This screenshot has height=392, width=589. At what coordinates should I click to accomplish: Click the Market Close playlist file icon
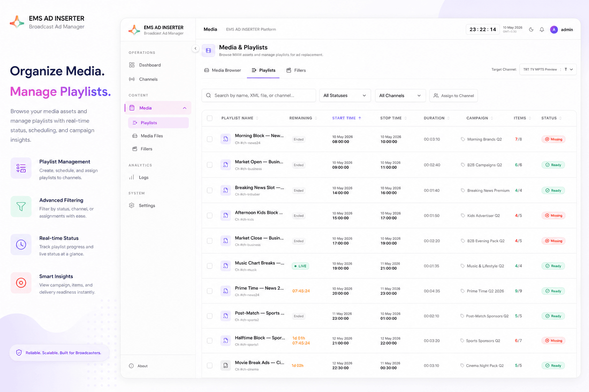tap(225, 241)
